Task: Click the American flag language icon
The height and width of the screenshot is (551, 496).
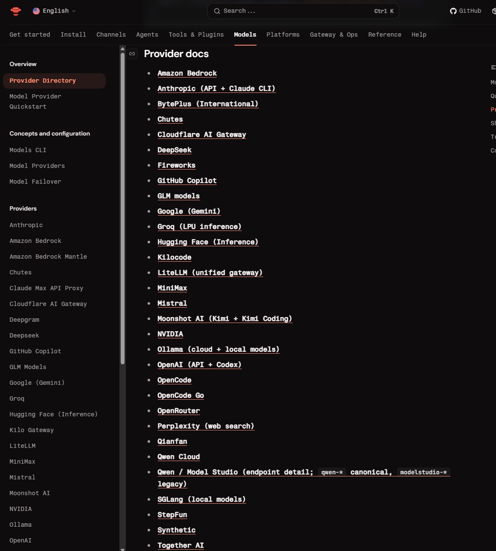Action: [36, 11]
